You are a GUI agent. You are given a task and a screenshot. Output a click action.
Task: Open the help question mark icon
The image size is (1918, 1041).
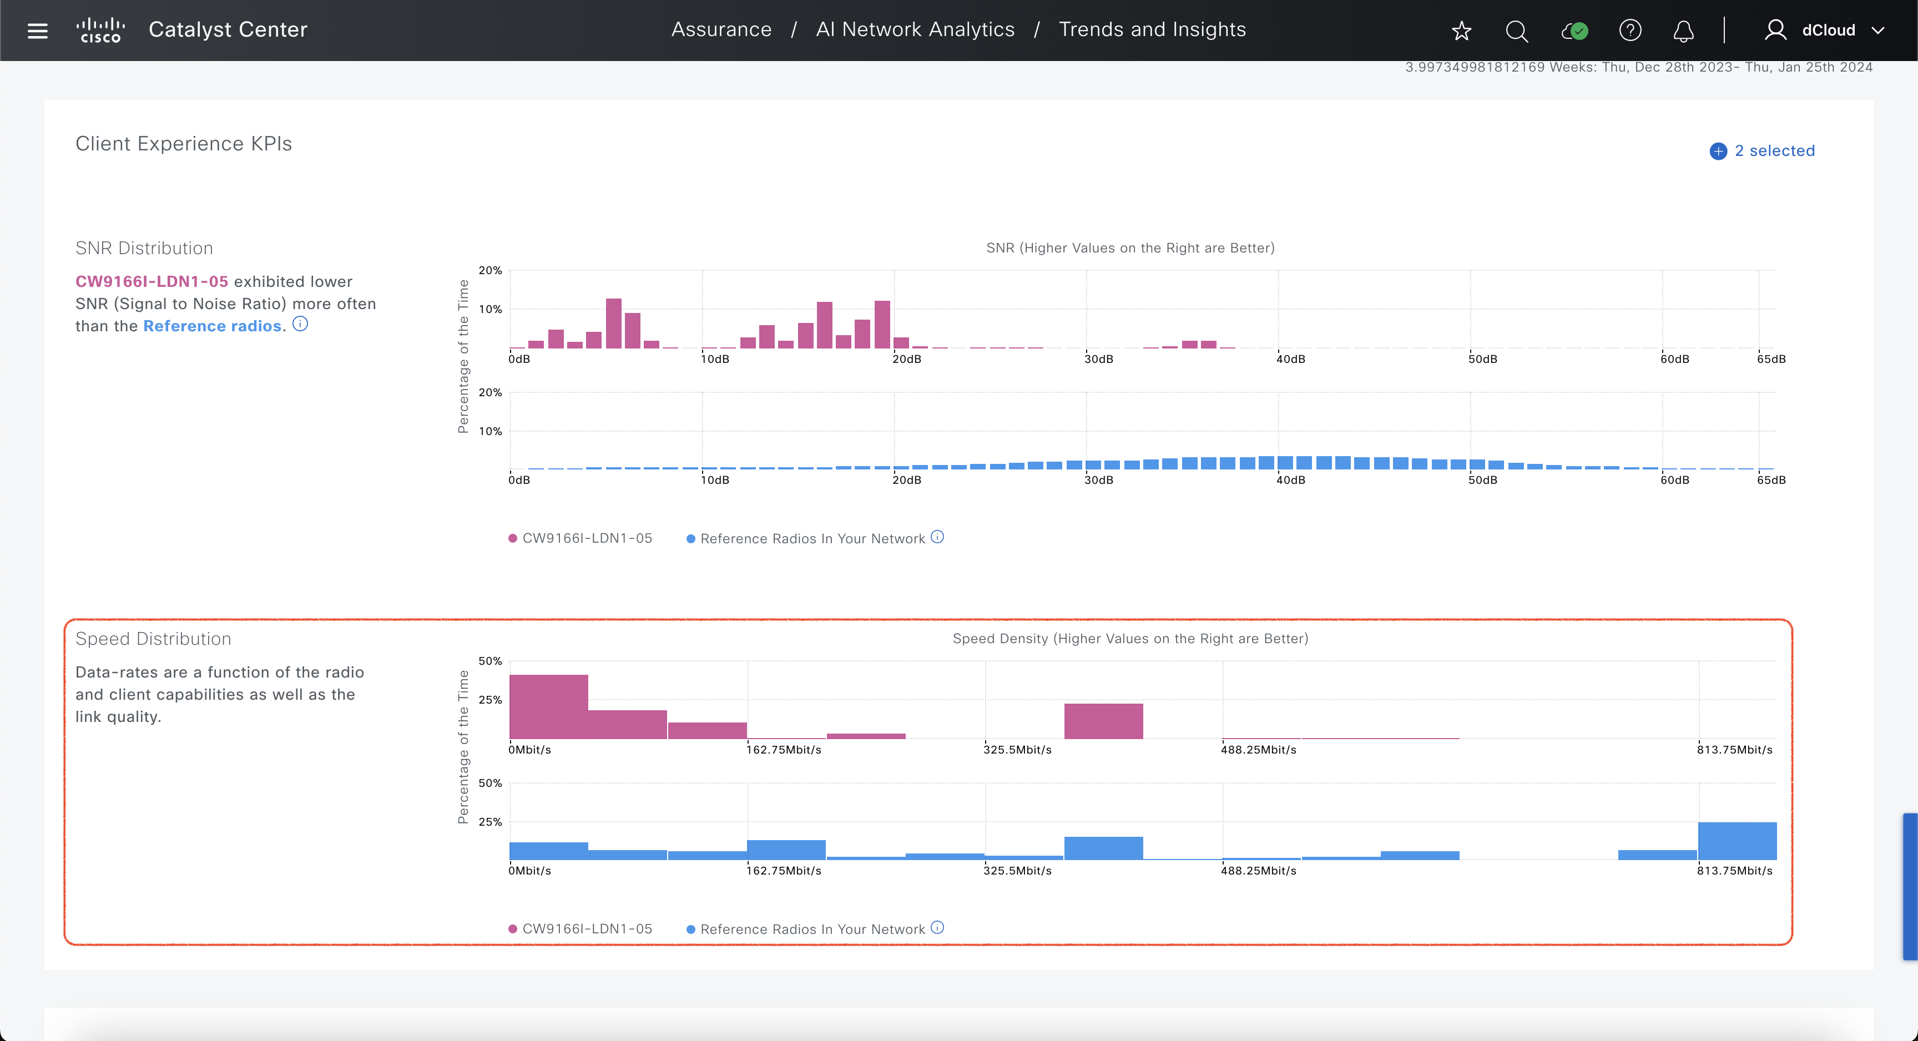click(x=1630, y=31)
